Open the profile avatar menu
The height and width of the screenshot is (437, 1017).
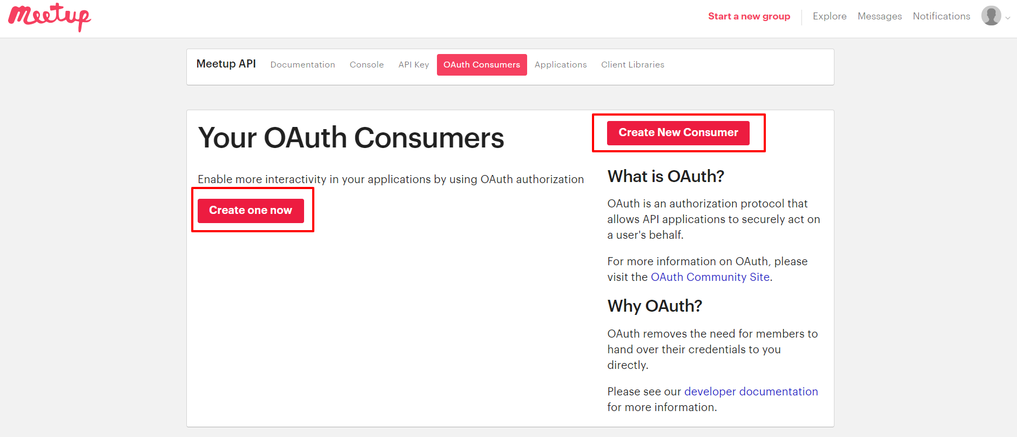coord(991,16)
